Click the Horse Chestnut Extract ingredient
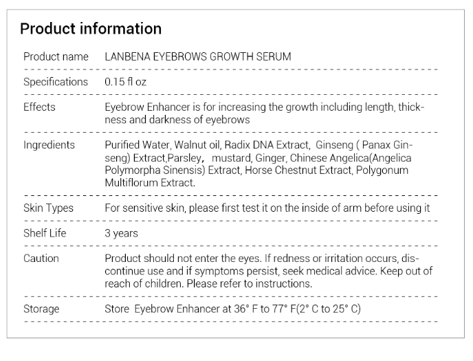 tap(298, 171)
